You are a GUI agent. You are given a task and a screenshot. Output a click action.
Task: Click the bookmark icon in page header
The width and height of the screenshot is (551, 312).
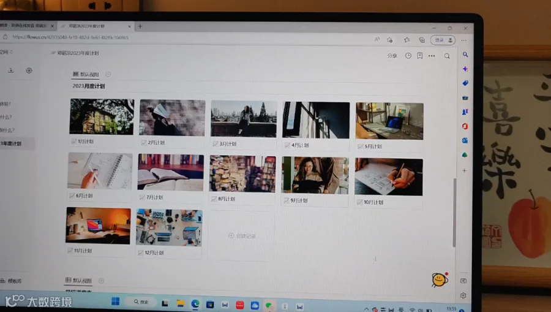(x=419, y=56)
